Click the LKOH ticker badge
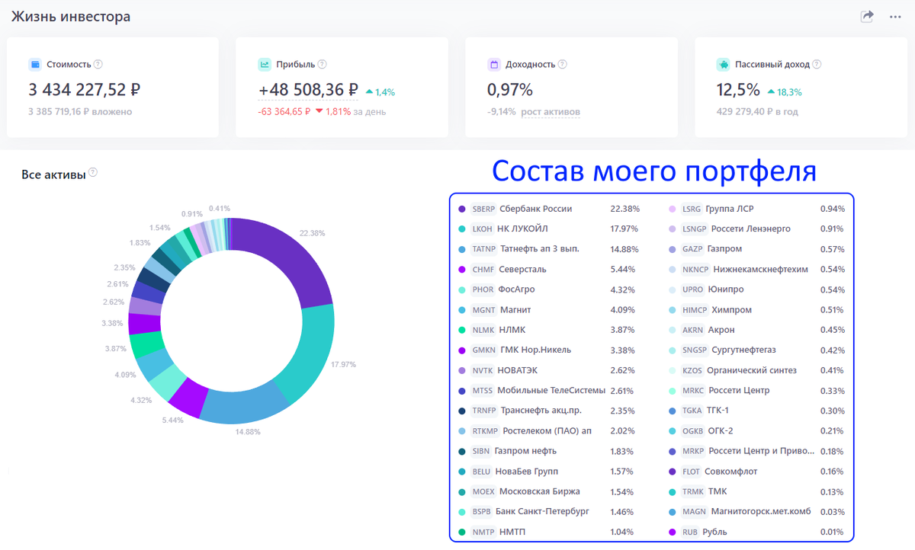Viewport: 915px width, 550px height. pos(483,229)
